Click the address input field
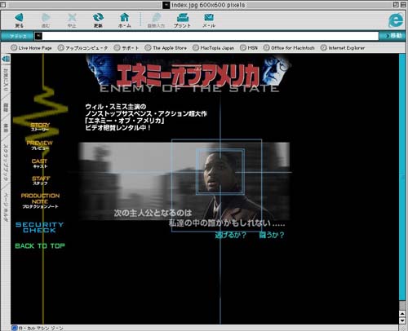The width and height of the screenshot is (408, 331). [211, 36]
